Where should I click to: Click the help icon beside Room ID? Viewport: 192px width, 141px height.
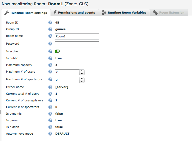click(50, 23)
